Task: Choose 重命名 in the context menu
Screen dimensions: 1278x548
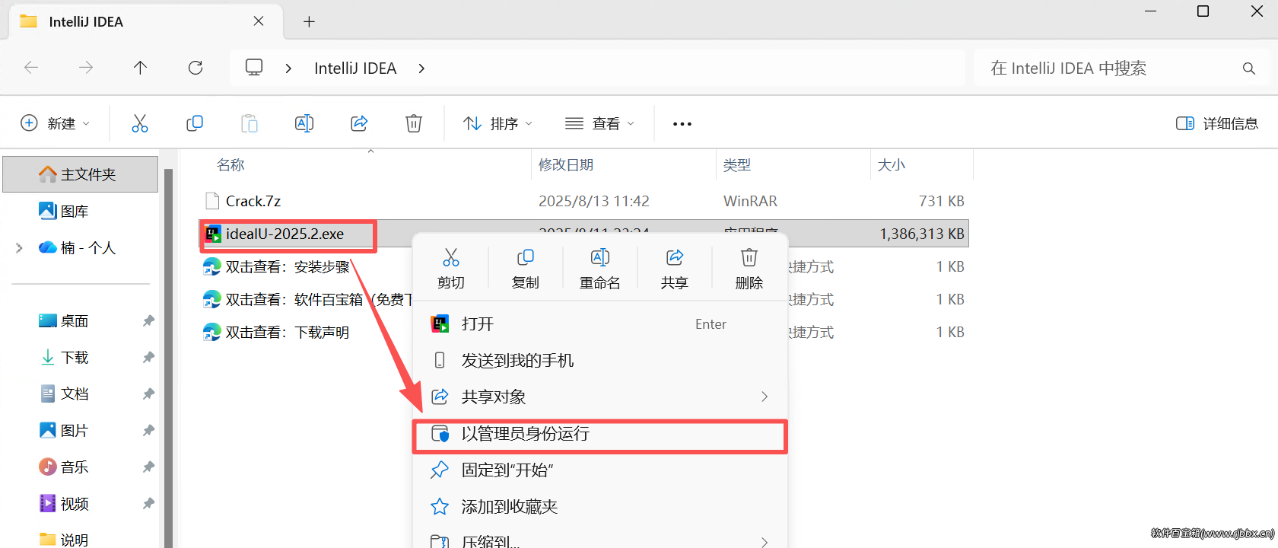Action: [x=600, y=268]
